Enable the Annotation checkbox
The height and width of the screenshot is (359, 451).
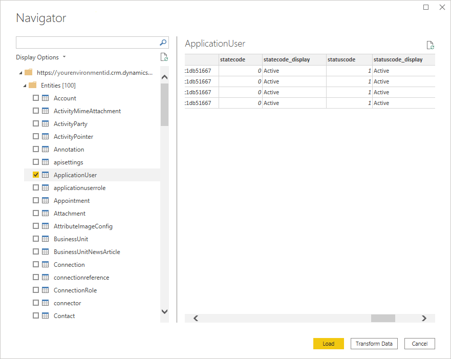[36, 149]
